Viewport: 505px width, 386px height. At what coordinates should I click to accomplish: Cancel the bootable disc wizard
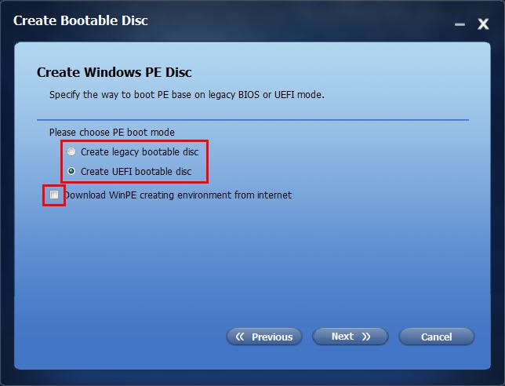pyautogui.click(x=437, y=337)
